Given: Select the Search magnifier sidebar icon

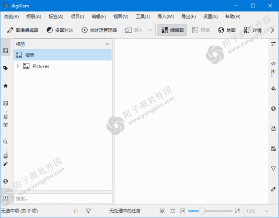Looking at the screenshot, I should coord(6,142).
